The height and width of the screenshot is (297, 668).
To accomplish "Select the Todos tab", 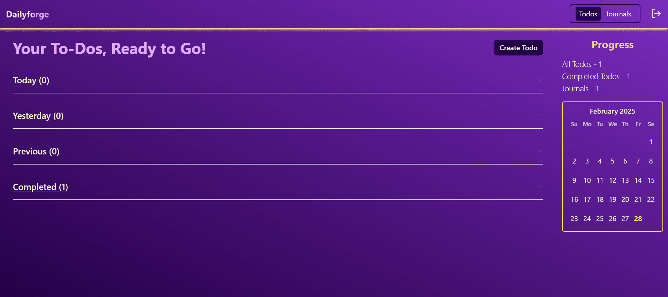I will tap(588, 14).
